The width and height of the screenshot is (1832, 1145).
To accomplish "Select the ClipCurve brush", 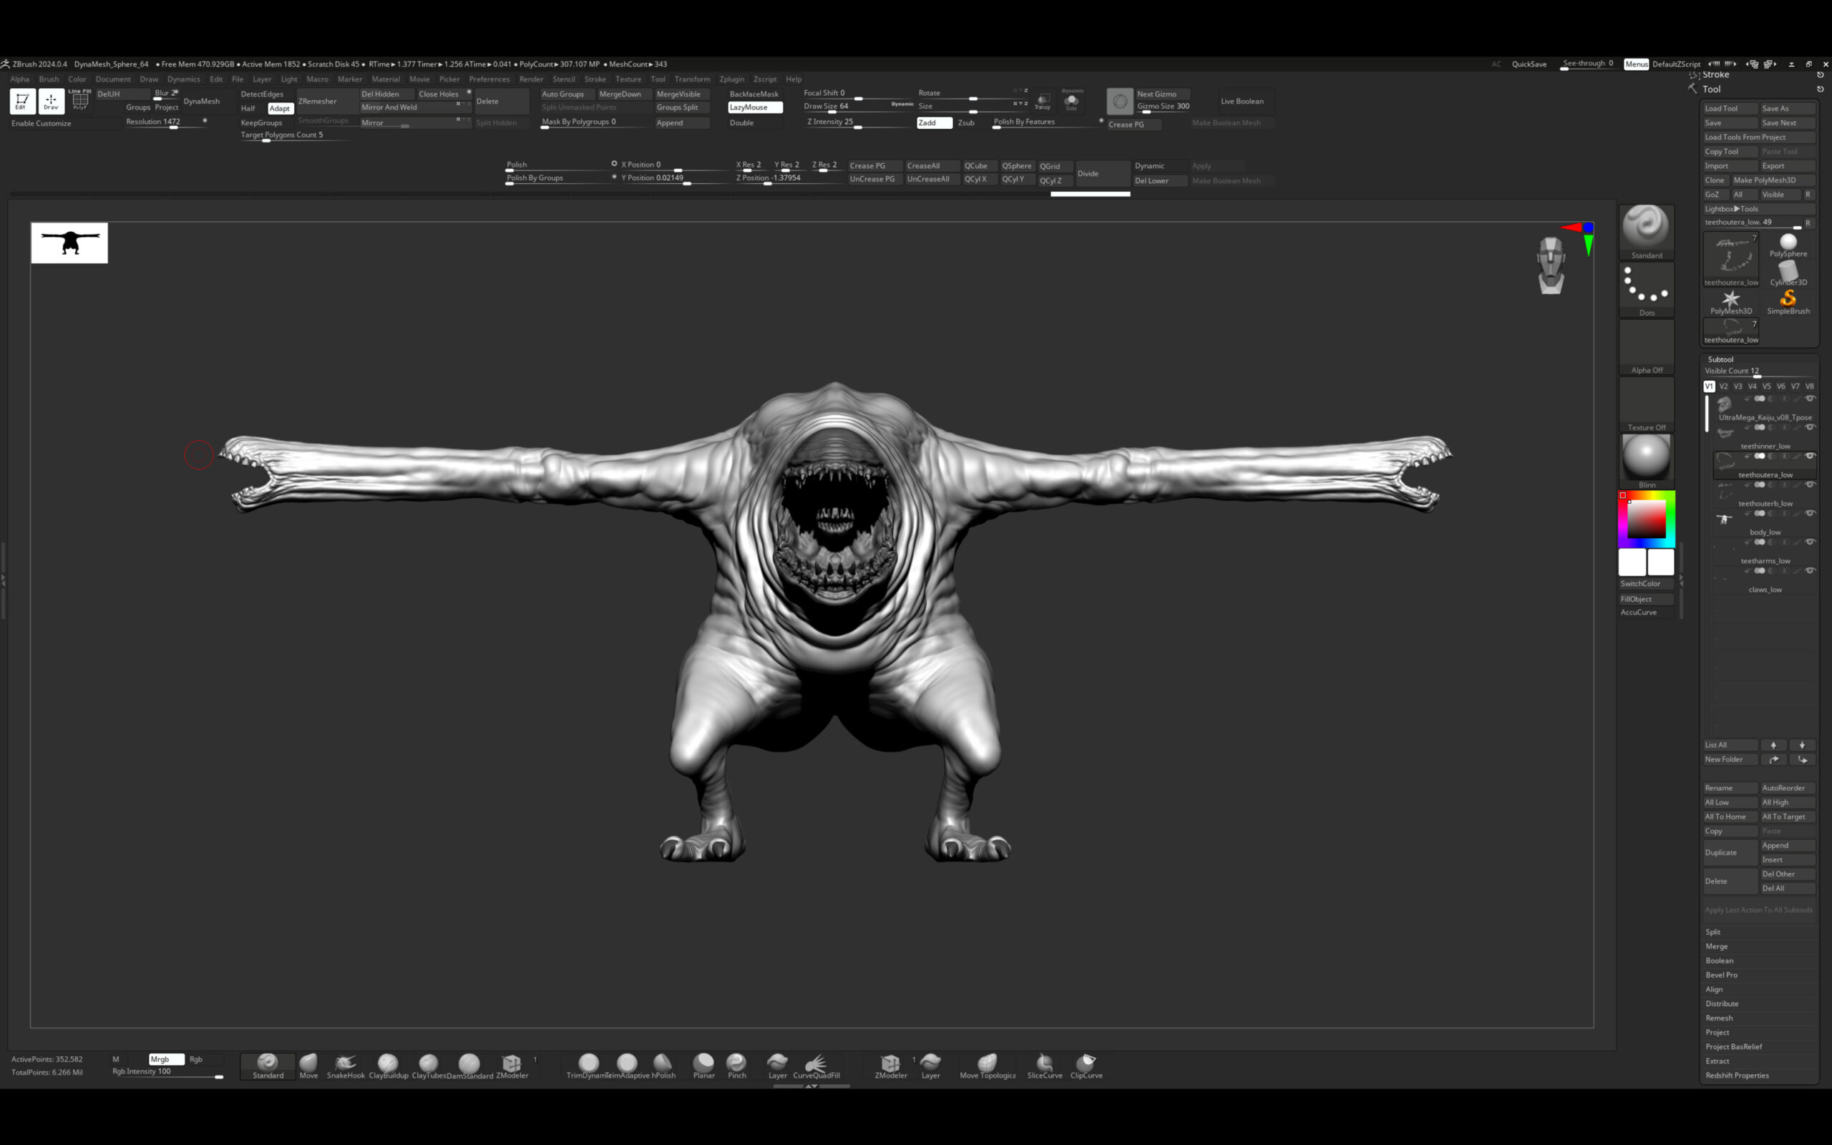I will coord(1086,1065).
